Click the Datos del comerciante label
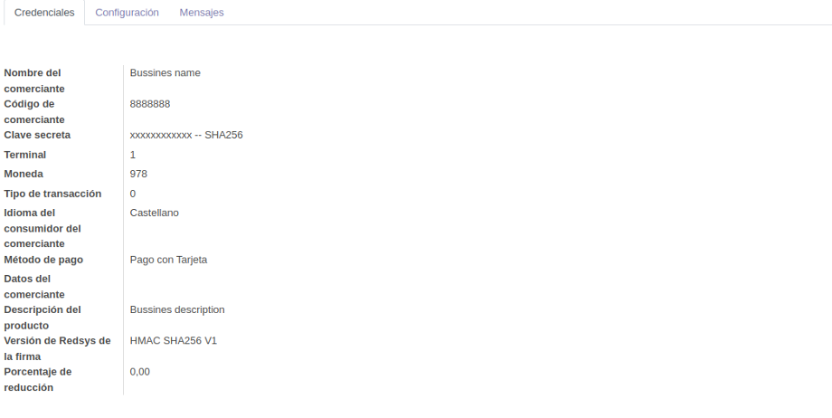This screenshot has width=832, height=418. pyautogui.click(x=34, y=286)
